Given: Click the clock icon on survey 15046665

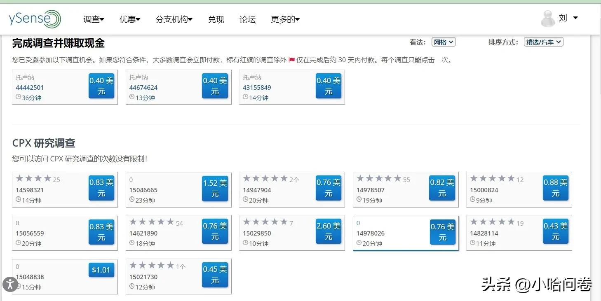Looking at the screenshot, I should coord(131,200).
